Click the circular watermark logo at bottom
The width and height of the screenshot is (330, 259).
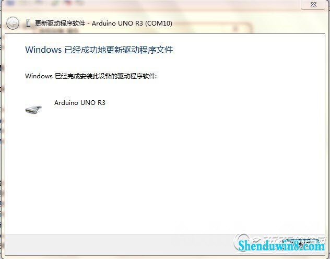point(242,242)
